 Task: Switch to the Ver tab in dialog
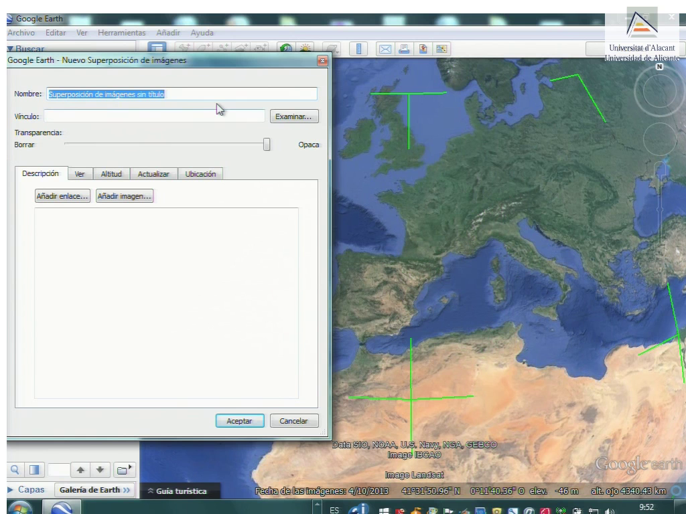tap(80, 174)
